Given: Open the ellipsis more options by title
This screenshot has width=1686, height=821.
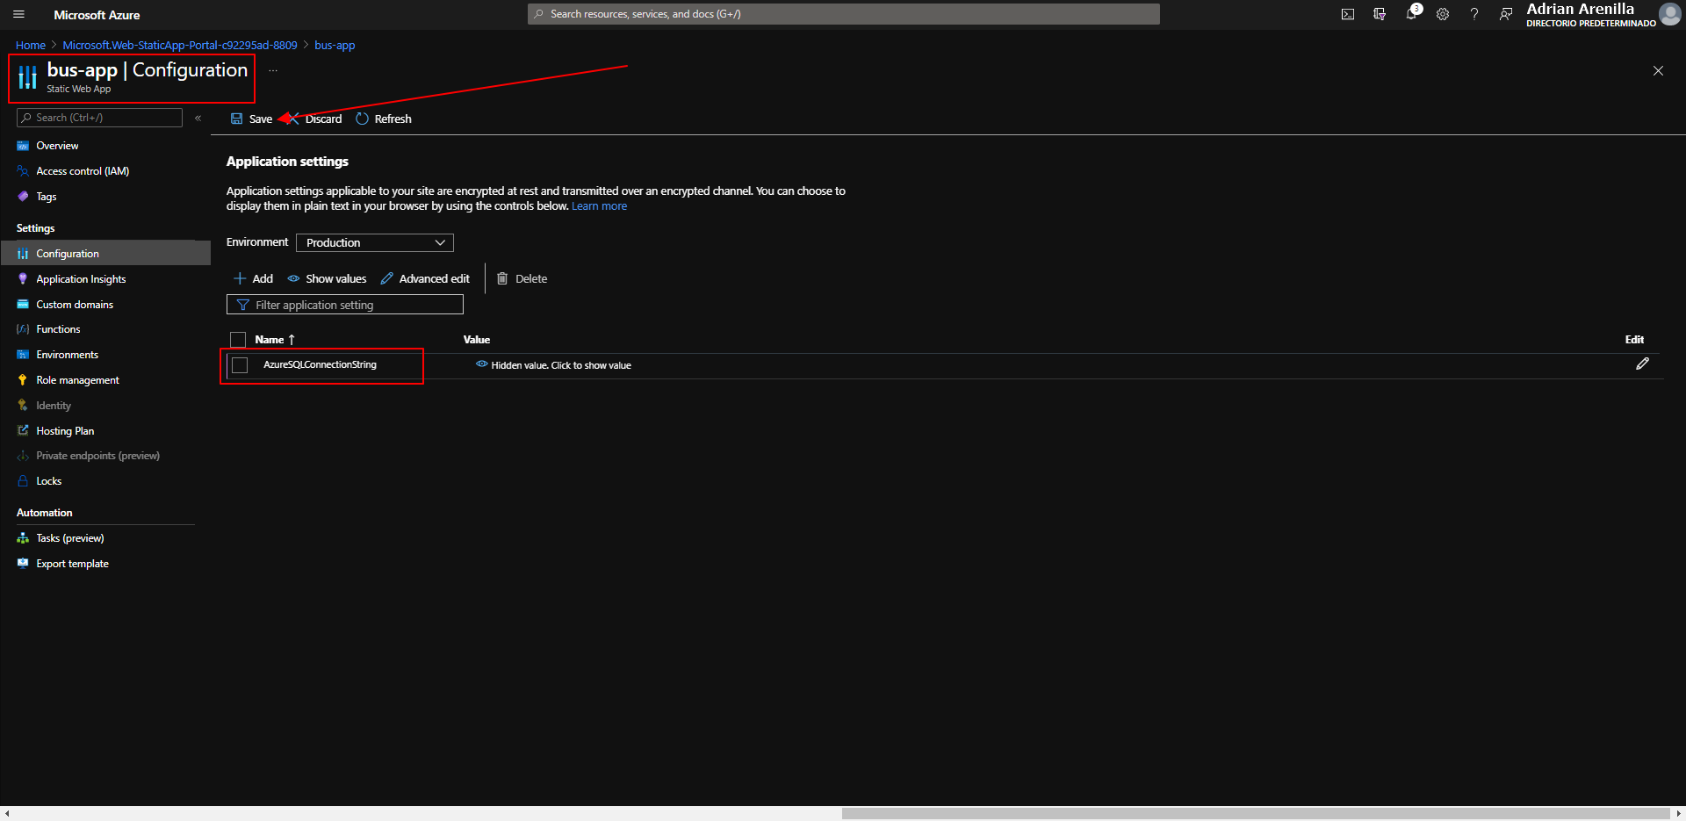Looking at the screenshot, I should click(273, 70).
